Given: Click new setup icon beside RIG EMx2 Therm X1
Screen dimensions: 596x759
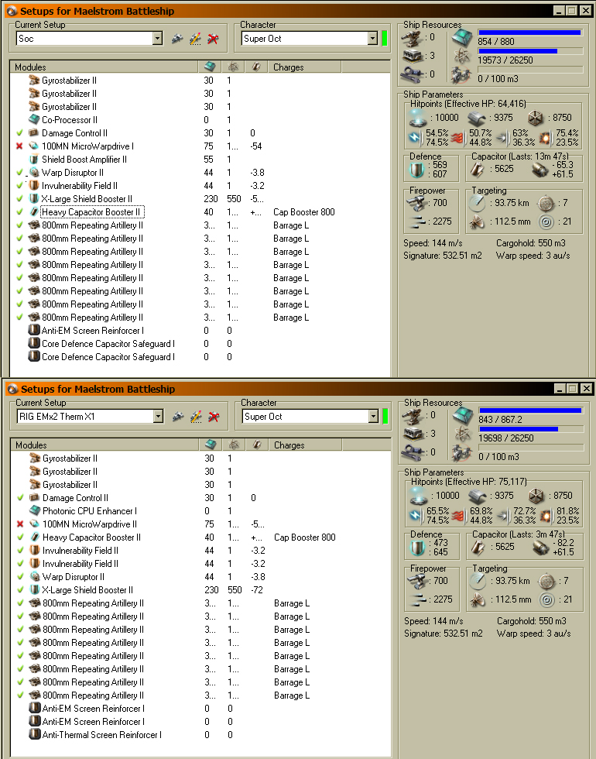Looking at the screenshot, I should pyautogui.click(x=178, y=417).
